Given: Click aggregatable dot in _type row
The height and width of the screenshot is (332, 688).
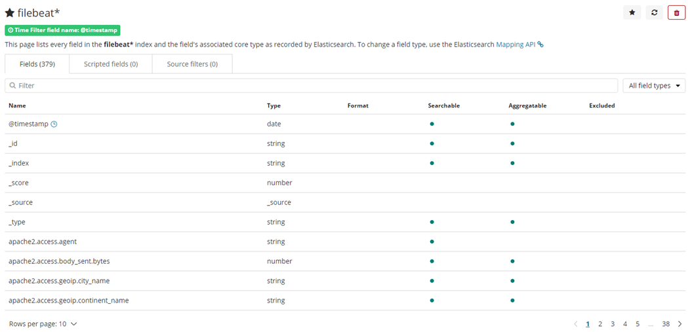Looking at the screenshot, I should point(512,222).
